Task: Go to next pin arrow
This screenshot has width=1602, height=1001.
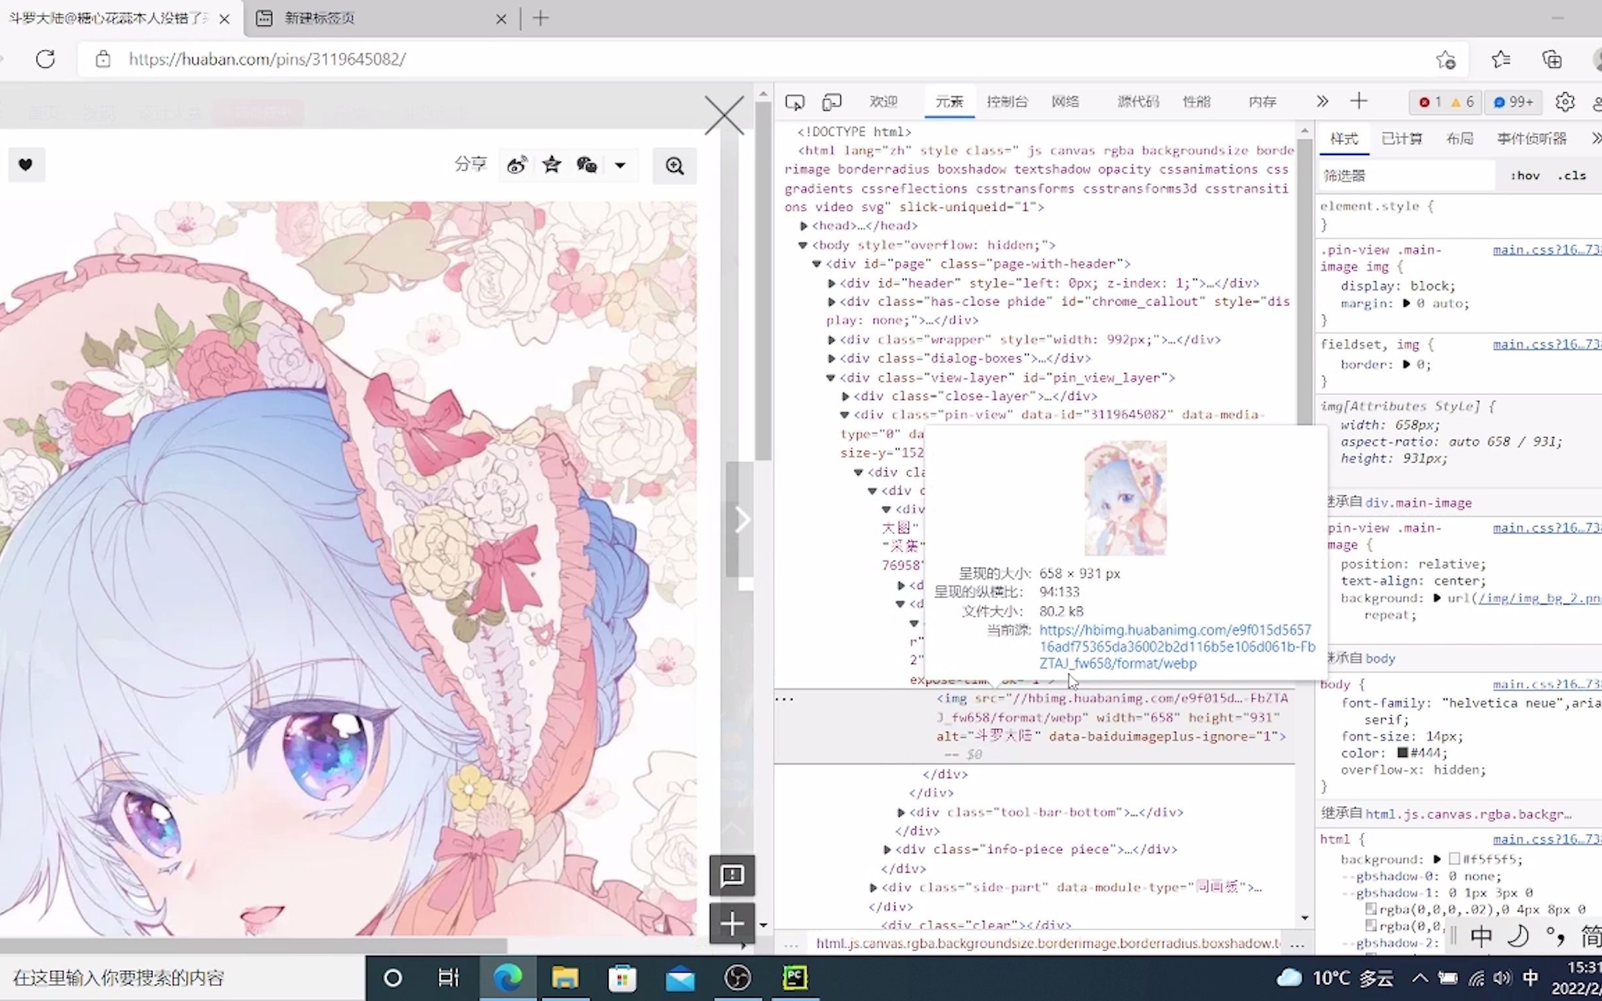Action: pos(741,519)
